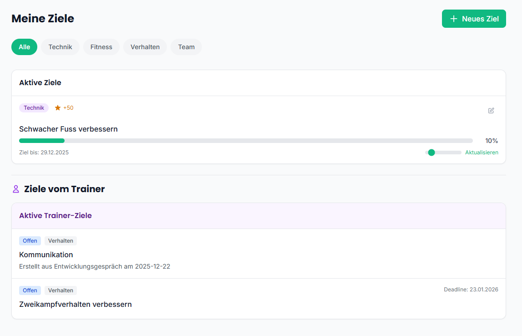Activate the Team filter chip
The image size is (522, 336).
coord(186,47)
